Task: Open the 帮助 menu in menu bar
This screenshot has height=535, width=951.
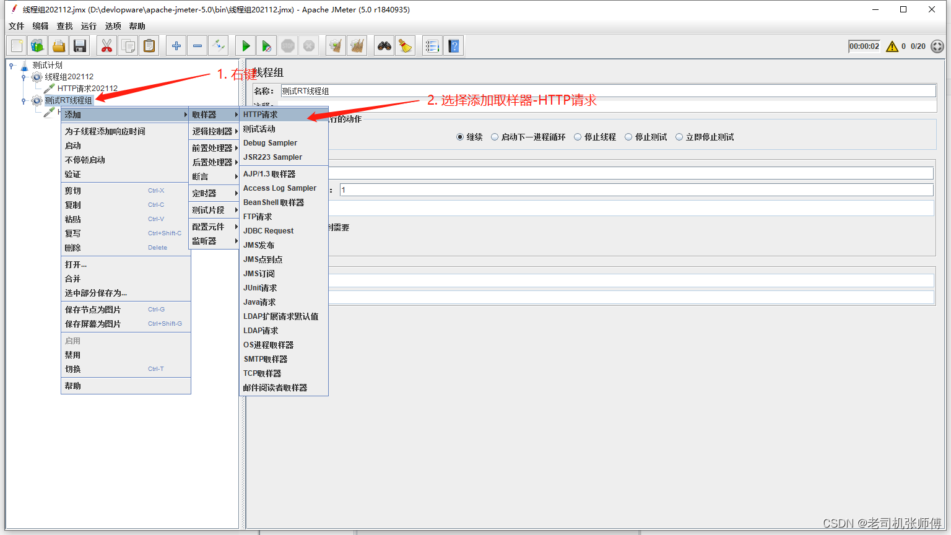Action: pos(137,26)
